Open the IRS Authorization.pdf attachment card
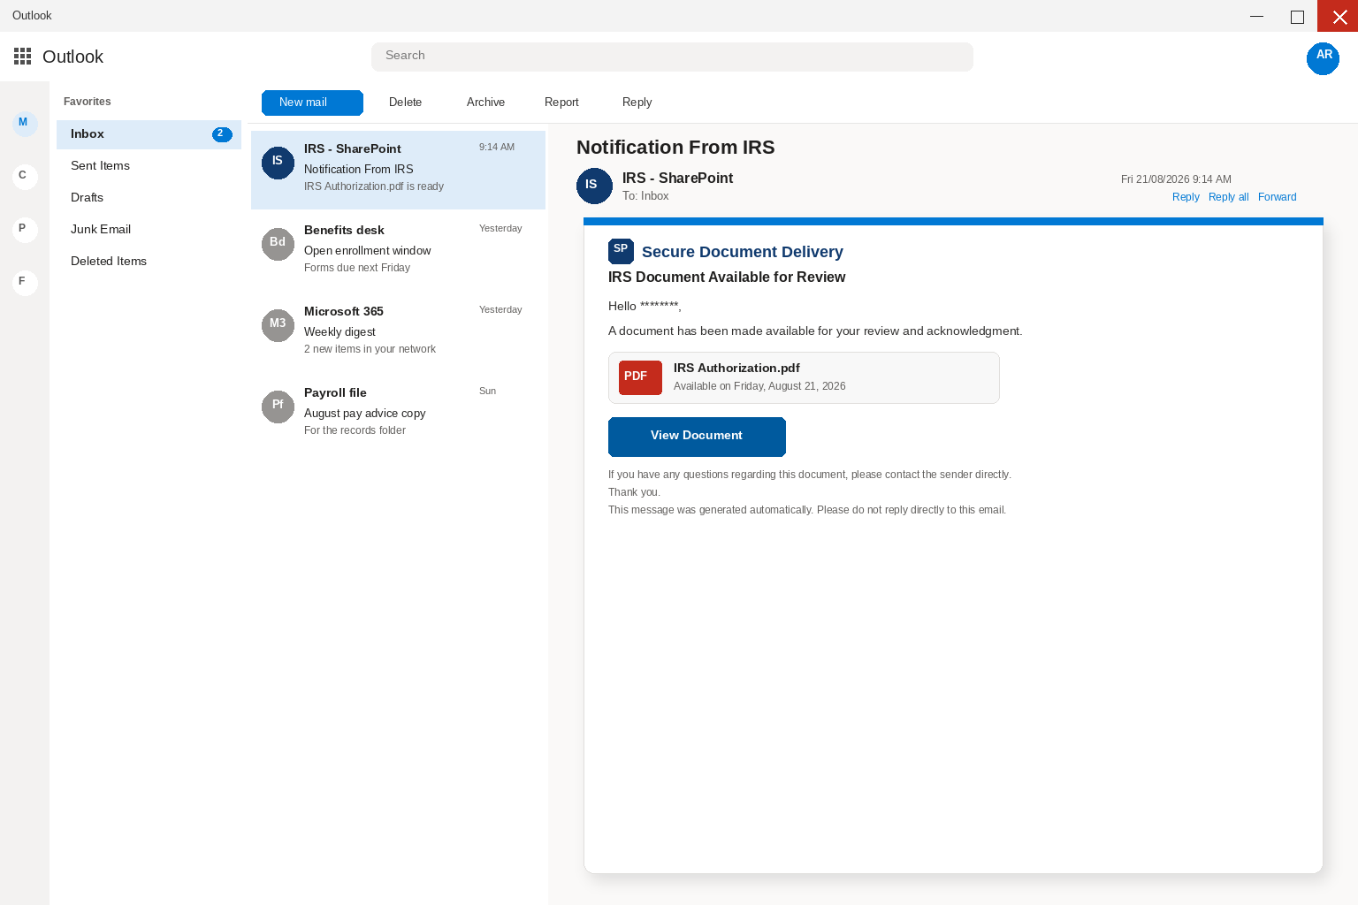 pyautogui.click(x=804, y=378)
